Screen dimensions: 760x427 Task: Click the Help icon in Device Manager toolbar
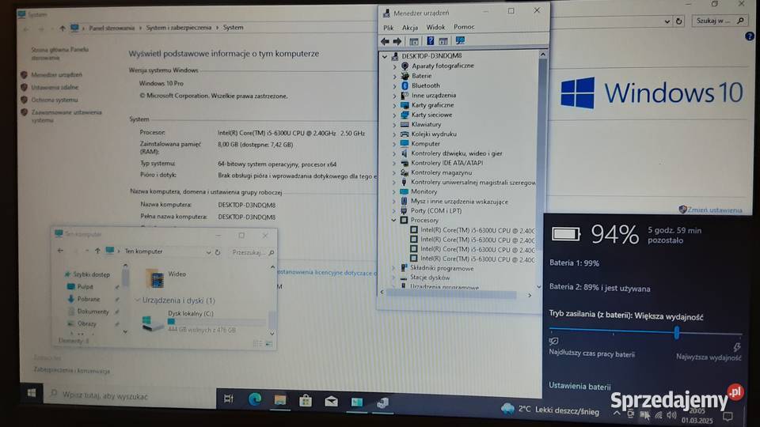pos(430,41)
